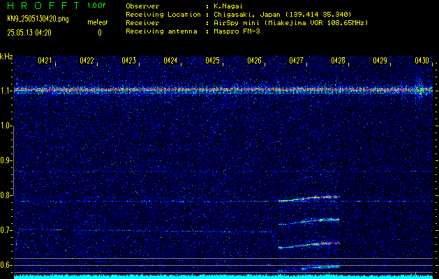Click the HROFFT title text
The width and height of the screenshot is (439, 279).
(x=43, y=6)
